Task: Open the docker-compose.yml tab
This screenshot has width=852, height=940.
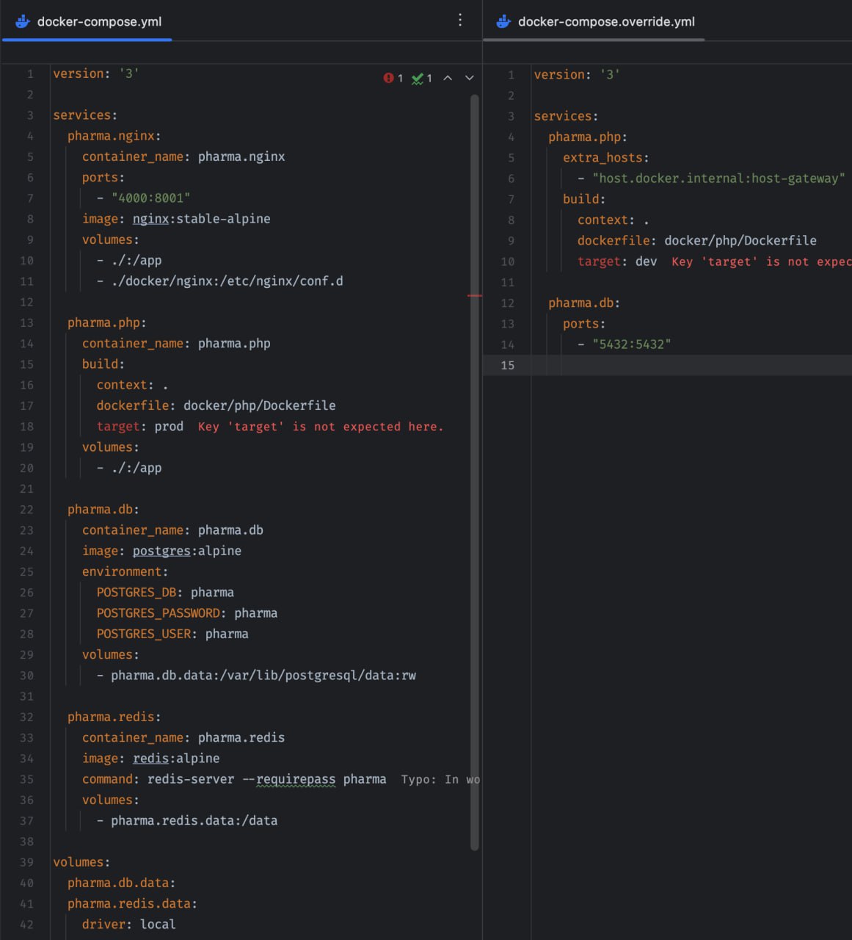Action: coord(88,21)
